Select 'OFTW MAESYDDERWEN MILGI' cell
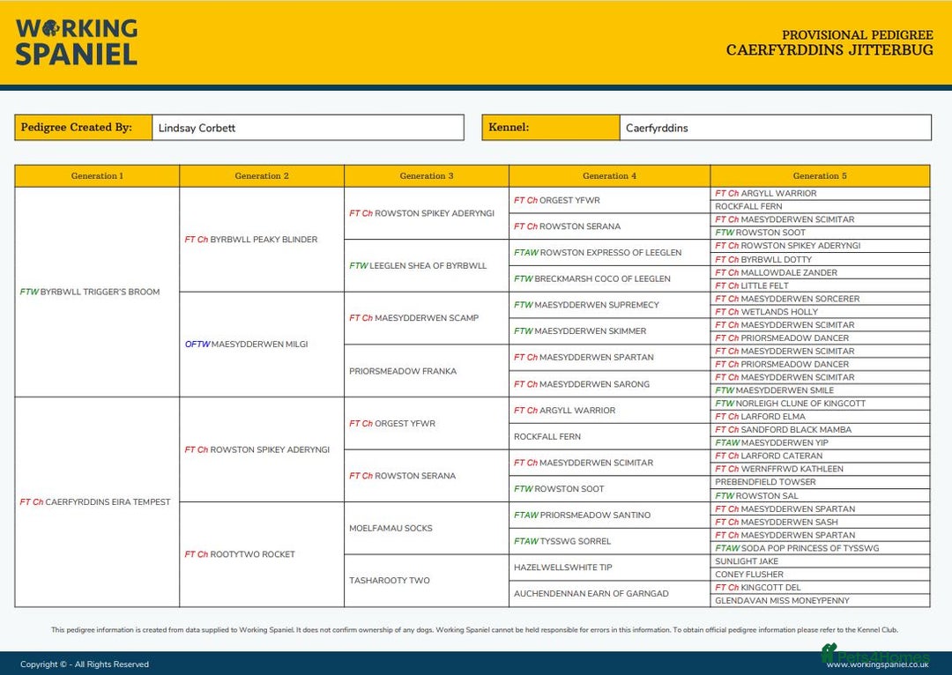Image resolution: width=952 pixels, height=675 pixels. tap(262, 345)
